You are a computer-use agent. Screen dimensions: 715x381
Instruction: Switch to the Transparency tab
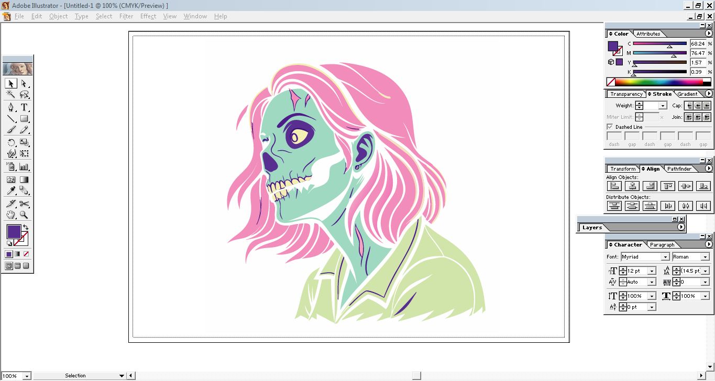[626, 94]
